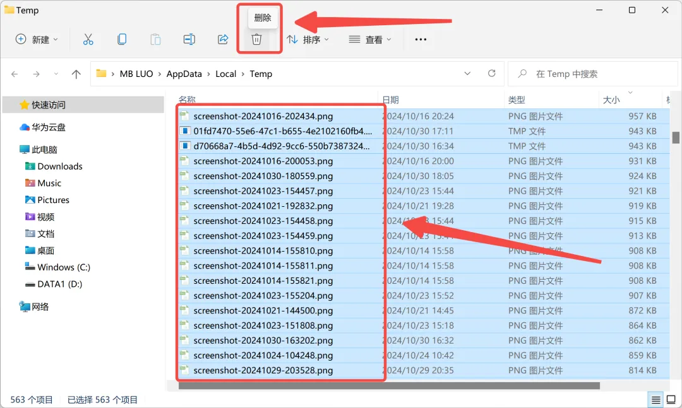This screenshot has width=682, height=408.
Task: Select file screenshot-20241021-192832.png
Action: tap(263, 206)
